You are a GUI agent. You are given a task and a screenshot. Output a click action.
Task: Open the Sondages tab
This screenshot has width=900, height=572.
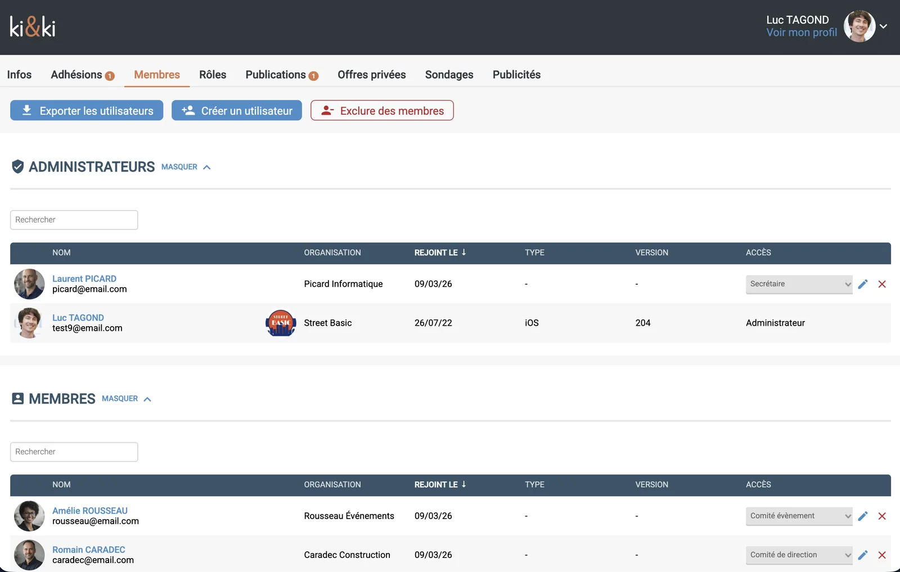click(x=449, y=75)
